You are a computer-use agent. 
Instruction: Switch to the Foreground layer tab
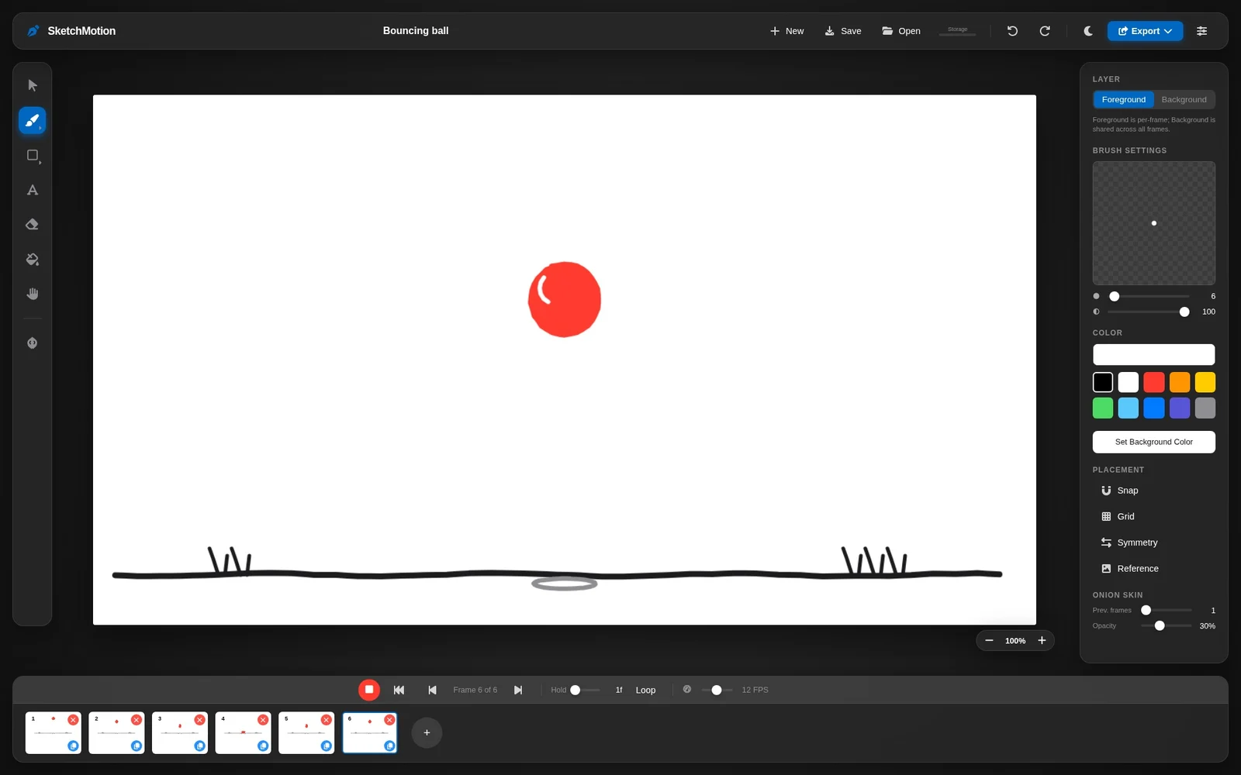coord(1123,99)
